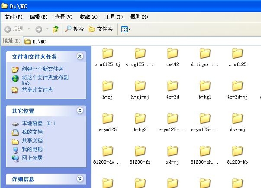Screen dimensions: 261x188
Task: Click the 文件和文件夹任务 panel header text
Action: point(34,57)
